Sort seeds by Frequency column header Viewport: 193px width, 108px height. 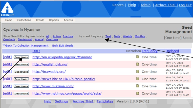149,51
